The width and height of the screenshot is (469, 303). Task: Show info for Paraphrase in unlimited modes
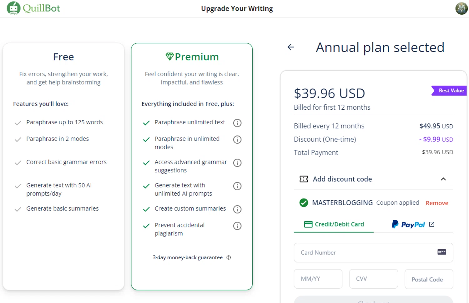237,139
